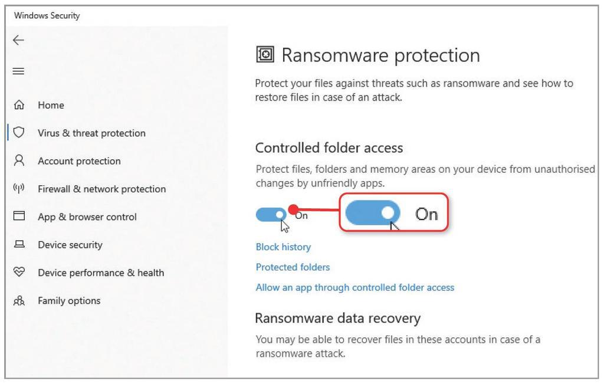Screen dimensions: 604x384
Task: Click the laptop icon for Device security
Action: [x=19, y=244]
